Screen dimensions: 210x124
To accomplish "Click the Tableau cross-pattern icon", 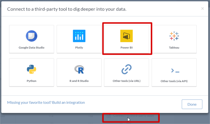I will click(x=174, y=36).
